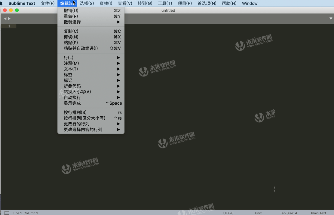
Task: Change the Unix line endings setting
Action: click(x=258, y=213)
